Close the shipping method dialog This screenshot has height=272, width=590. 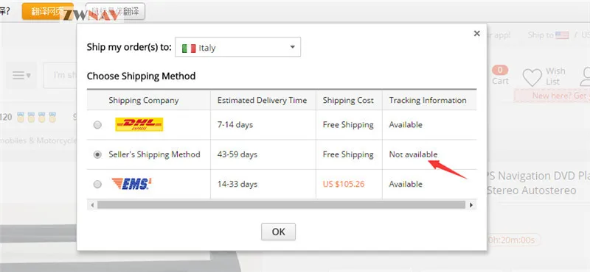(476, 33)
